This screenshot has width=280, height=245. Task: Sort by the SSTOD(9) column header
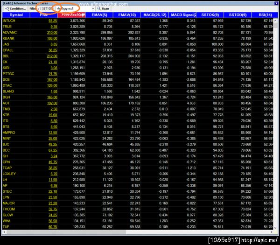(x=238, y=15)
